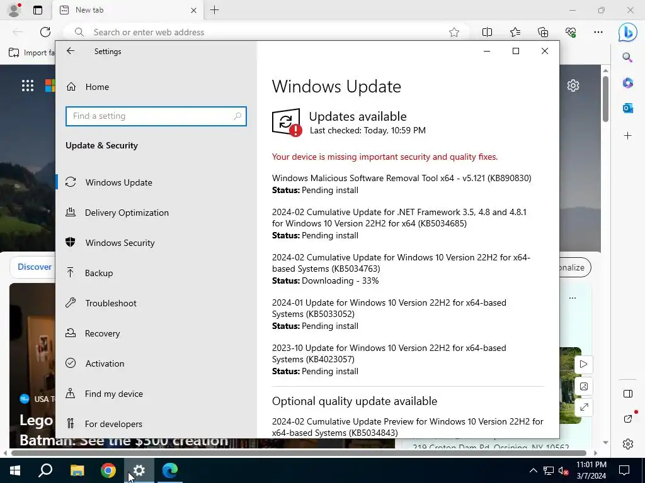
Task: Select the Discover feed tab
Action: tap(35, 267)
